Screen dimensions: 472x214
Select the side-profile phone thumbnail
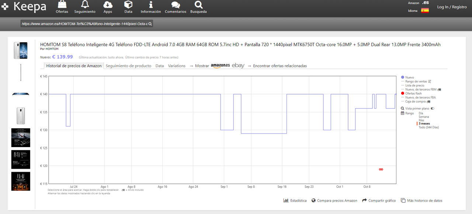coord(21,72)
